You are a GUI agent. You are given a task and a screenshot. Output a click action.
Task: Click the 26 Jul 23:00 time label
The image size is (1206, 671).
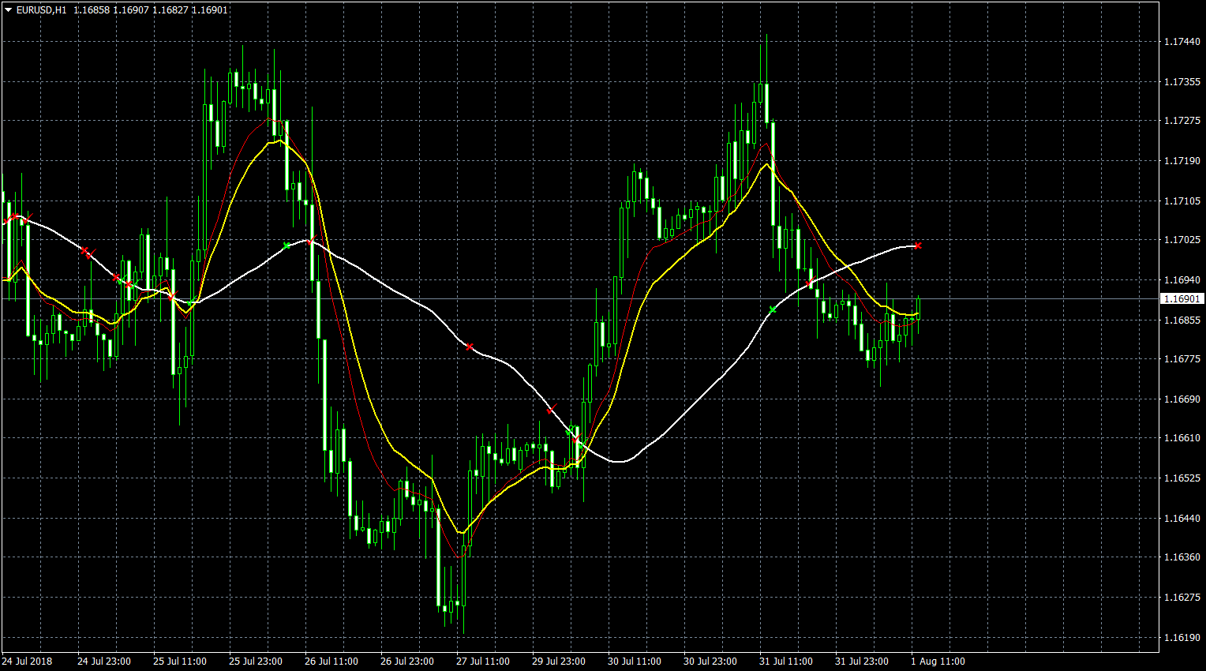[x=407, y=662]
